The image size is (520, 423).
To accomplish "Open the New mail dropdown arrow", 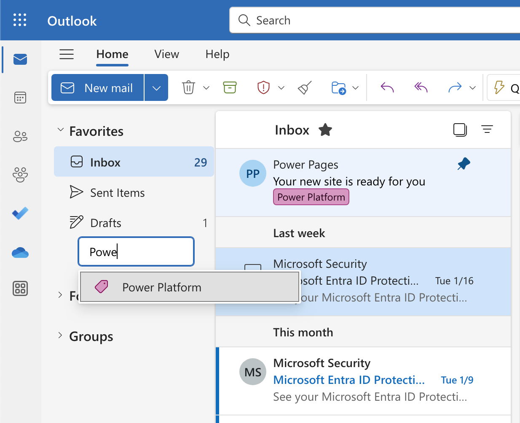I will (x=156, y=87).
